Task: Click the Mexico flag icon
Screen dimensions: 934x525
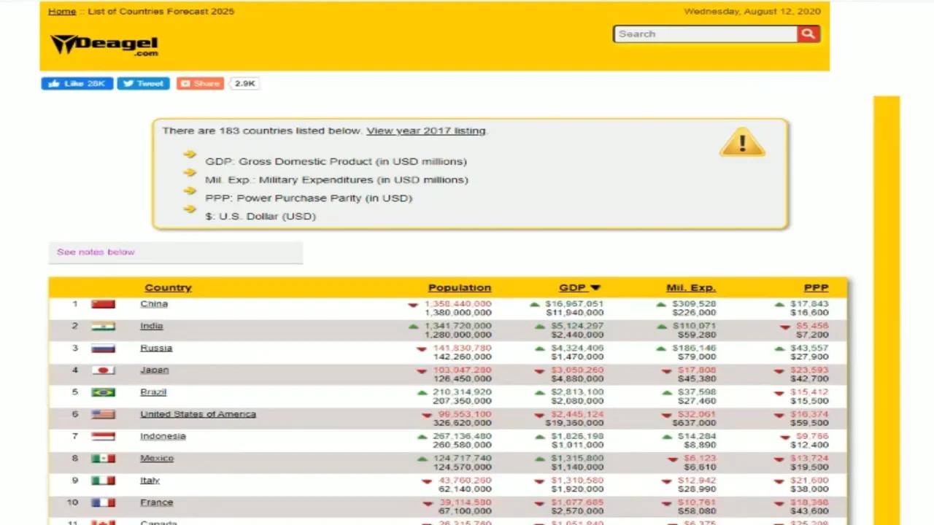Action: tap(103, 459)
